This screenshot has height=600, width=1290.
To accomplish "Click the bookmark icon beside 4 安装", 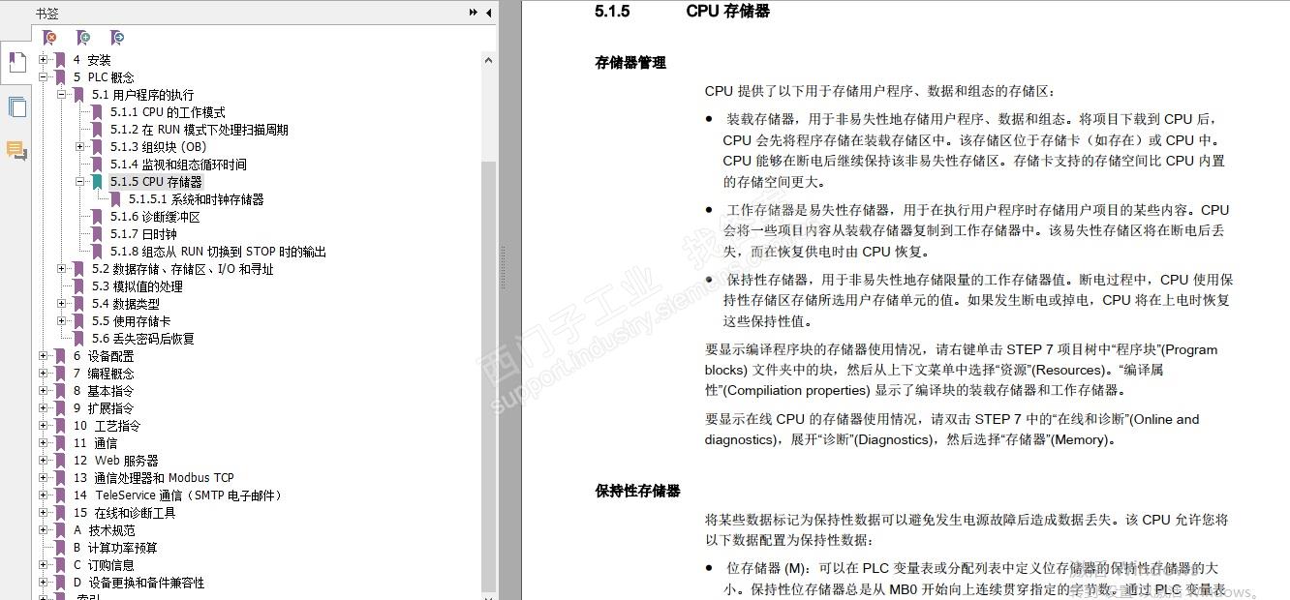I will click(x=60, y=60).
